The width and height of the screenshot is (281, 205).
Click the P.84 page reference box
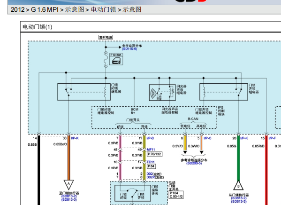151,166
